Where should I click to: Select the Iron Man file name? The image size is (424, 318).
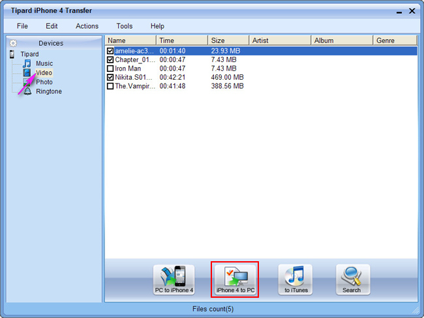[128, 69]
